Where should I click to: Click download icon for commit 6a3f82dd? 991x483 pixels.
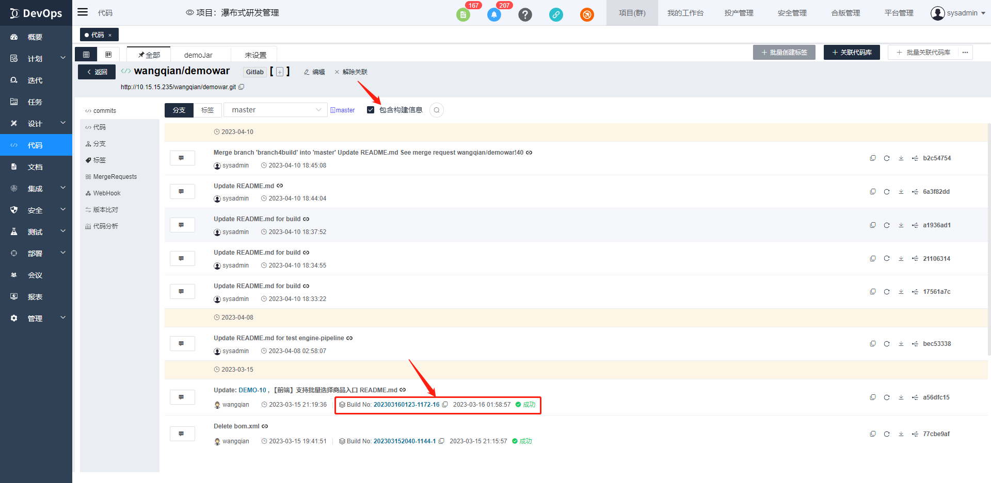[x=901, y=192]
